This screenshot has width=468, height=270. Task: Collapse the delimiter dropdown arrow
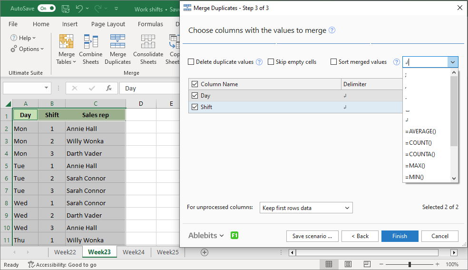[x=453, y=62]
